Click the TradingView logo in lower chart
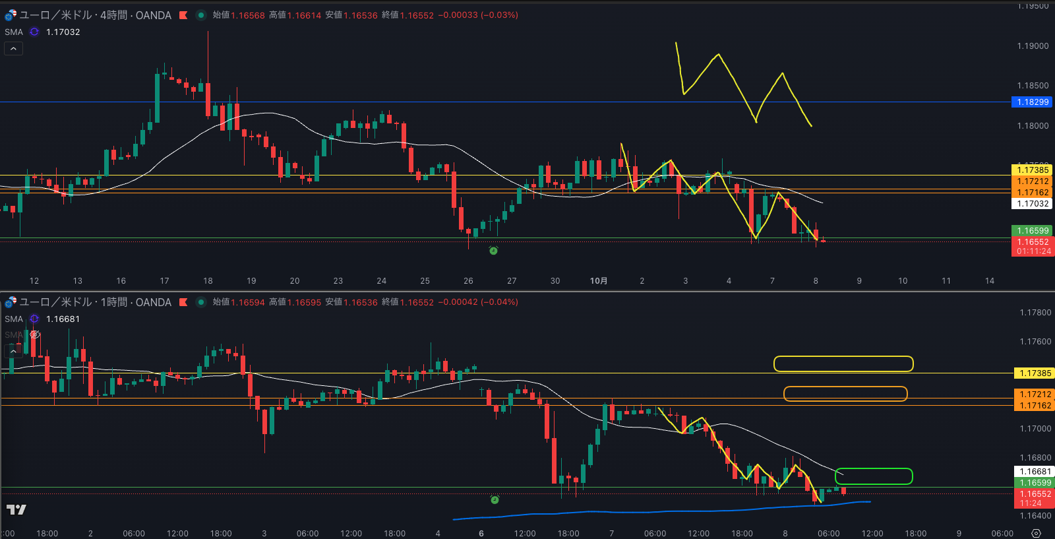 point(16,509)
